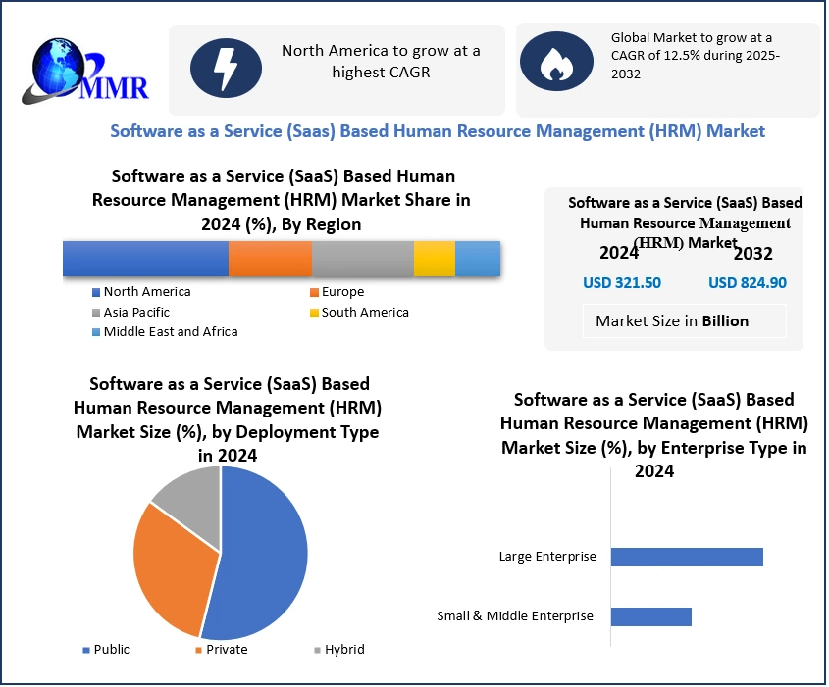This screenshot has width=829, height=687.
Task: Click the Asia Pacific legend marker
Action: tap(96, 313)
